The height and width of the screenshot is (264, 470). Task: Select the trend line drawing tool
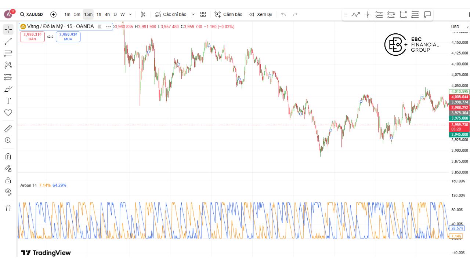point(8,41)
